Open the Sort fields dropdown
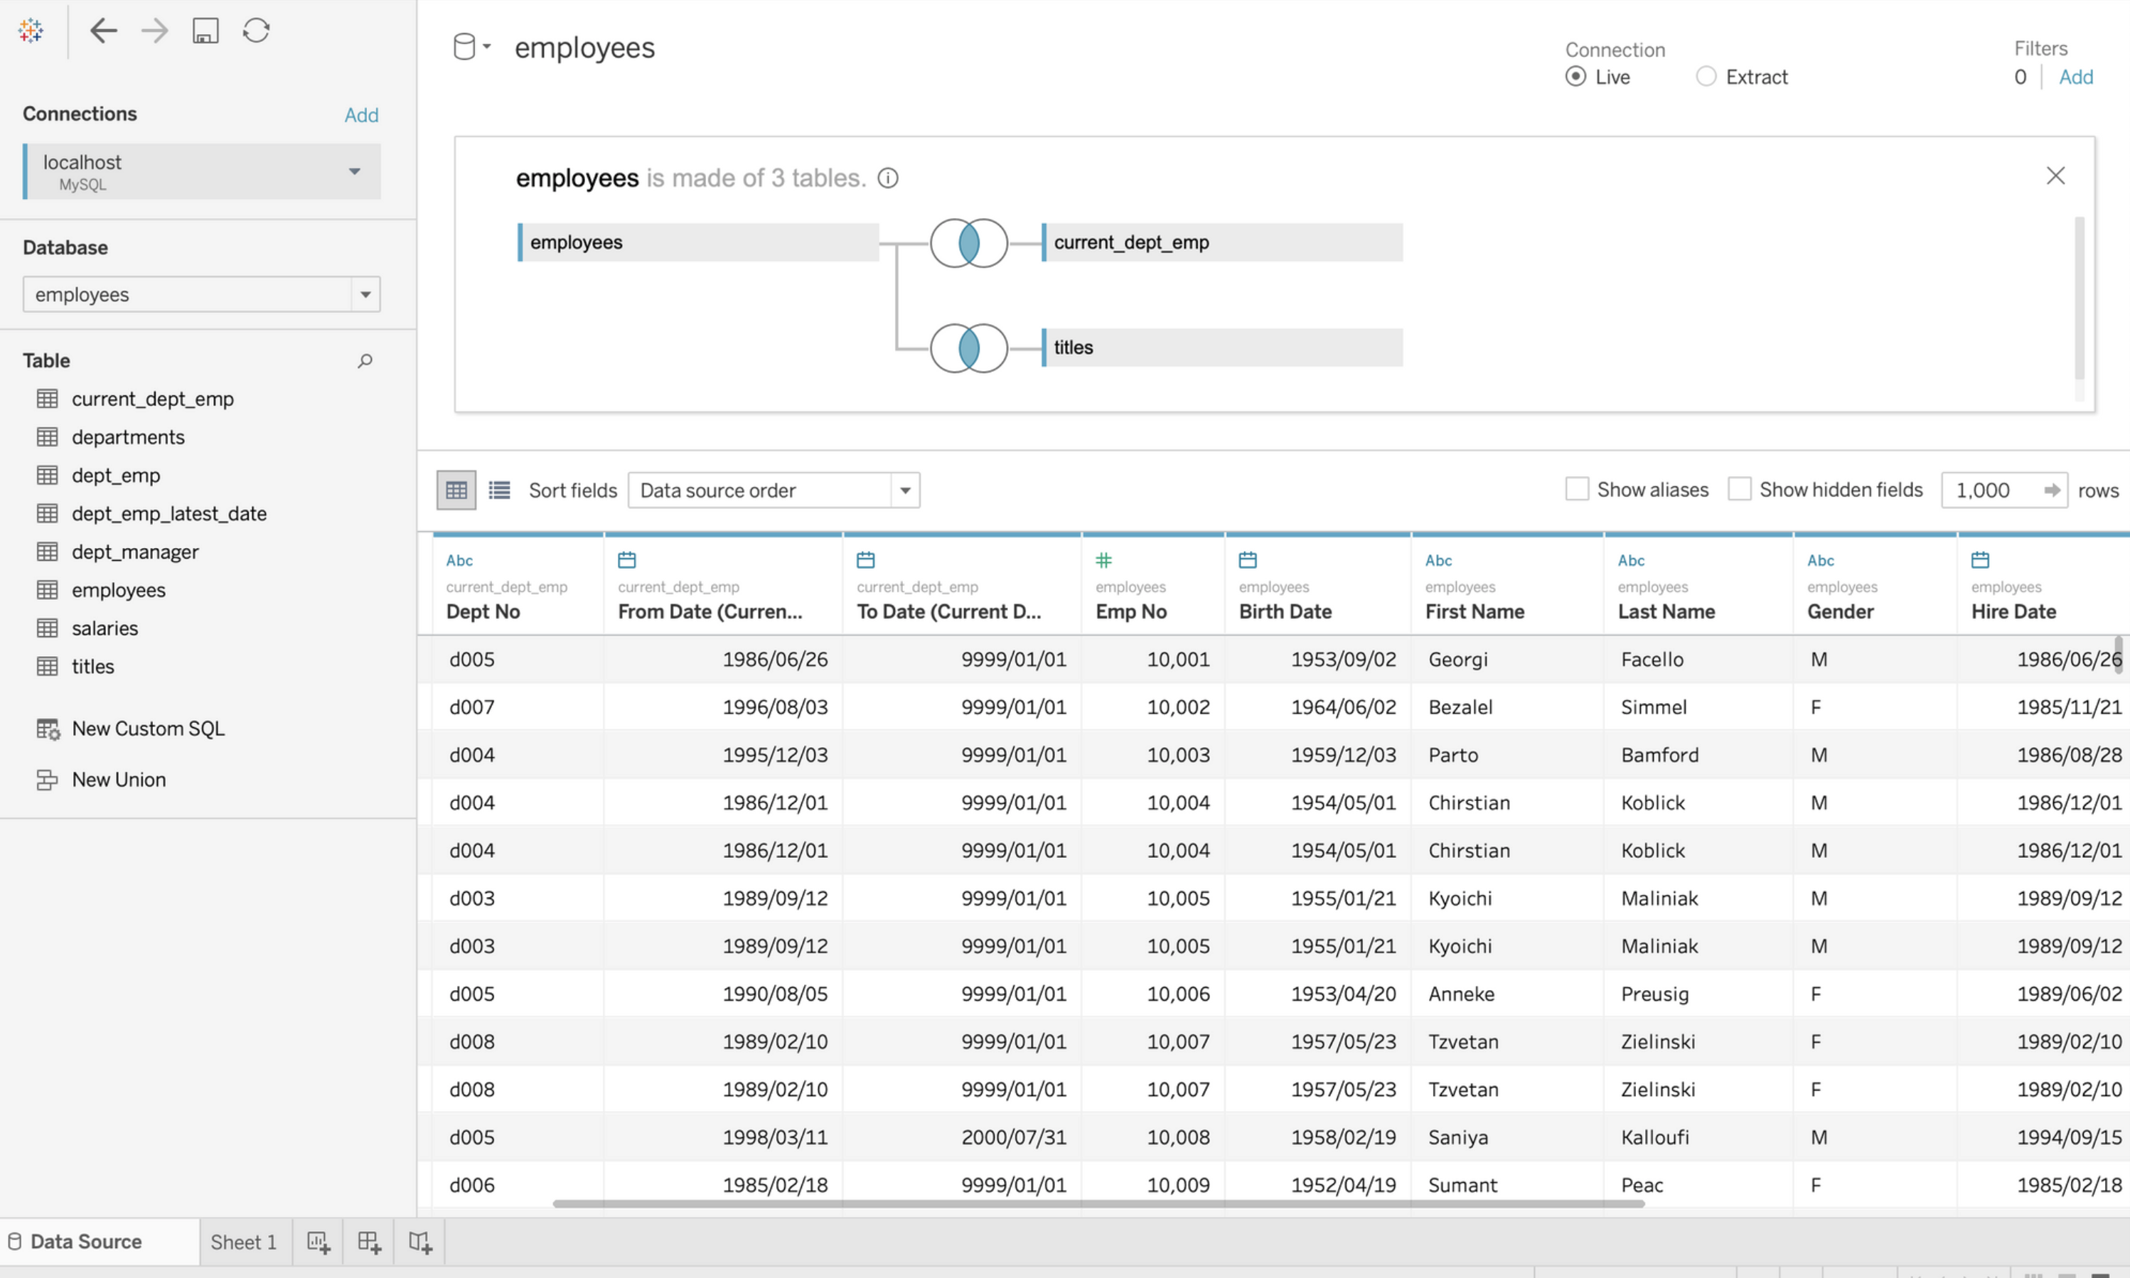The image size is (2130, 1278). click(x=904, y=489)
